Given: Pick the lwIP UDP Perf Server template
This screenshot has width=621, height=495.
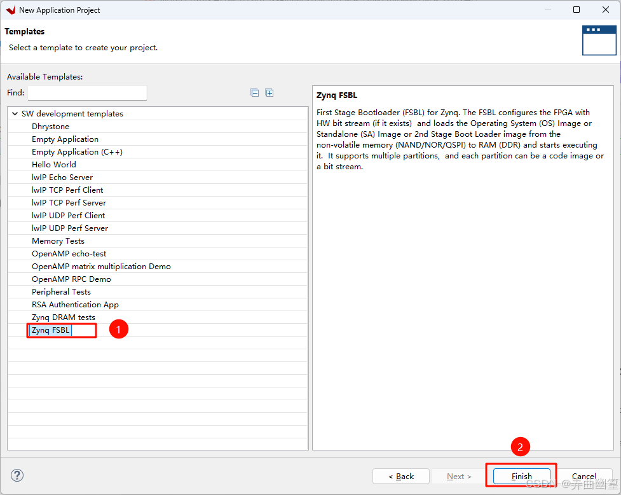Looking at the screenshot, I should (70, 228).
